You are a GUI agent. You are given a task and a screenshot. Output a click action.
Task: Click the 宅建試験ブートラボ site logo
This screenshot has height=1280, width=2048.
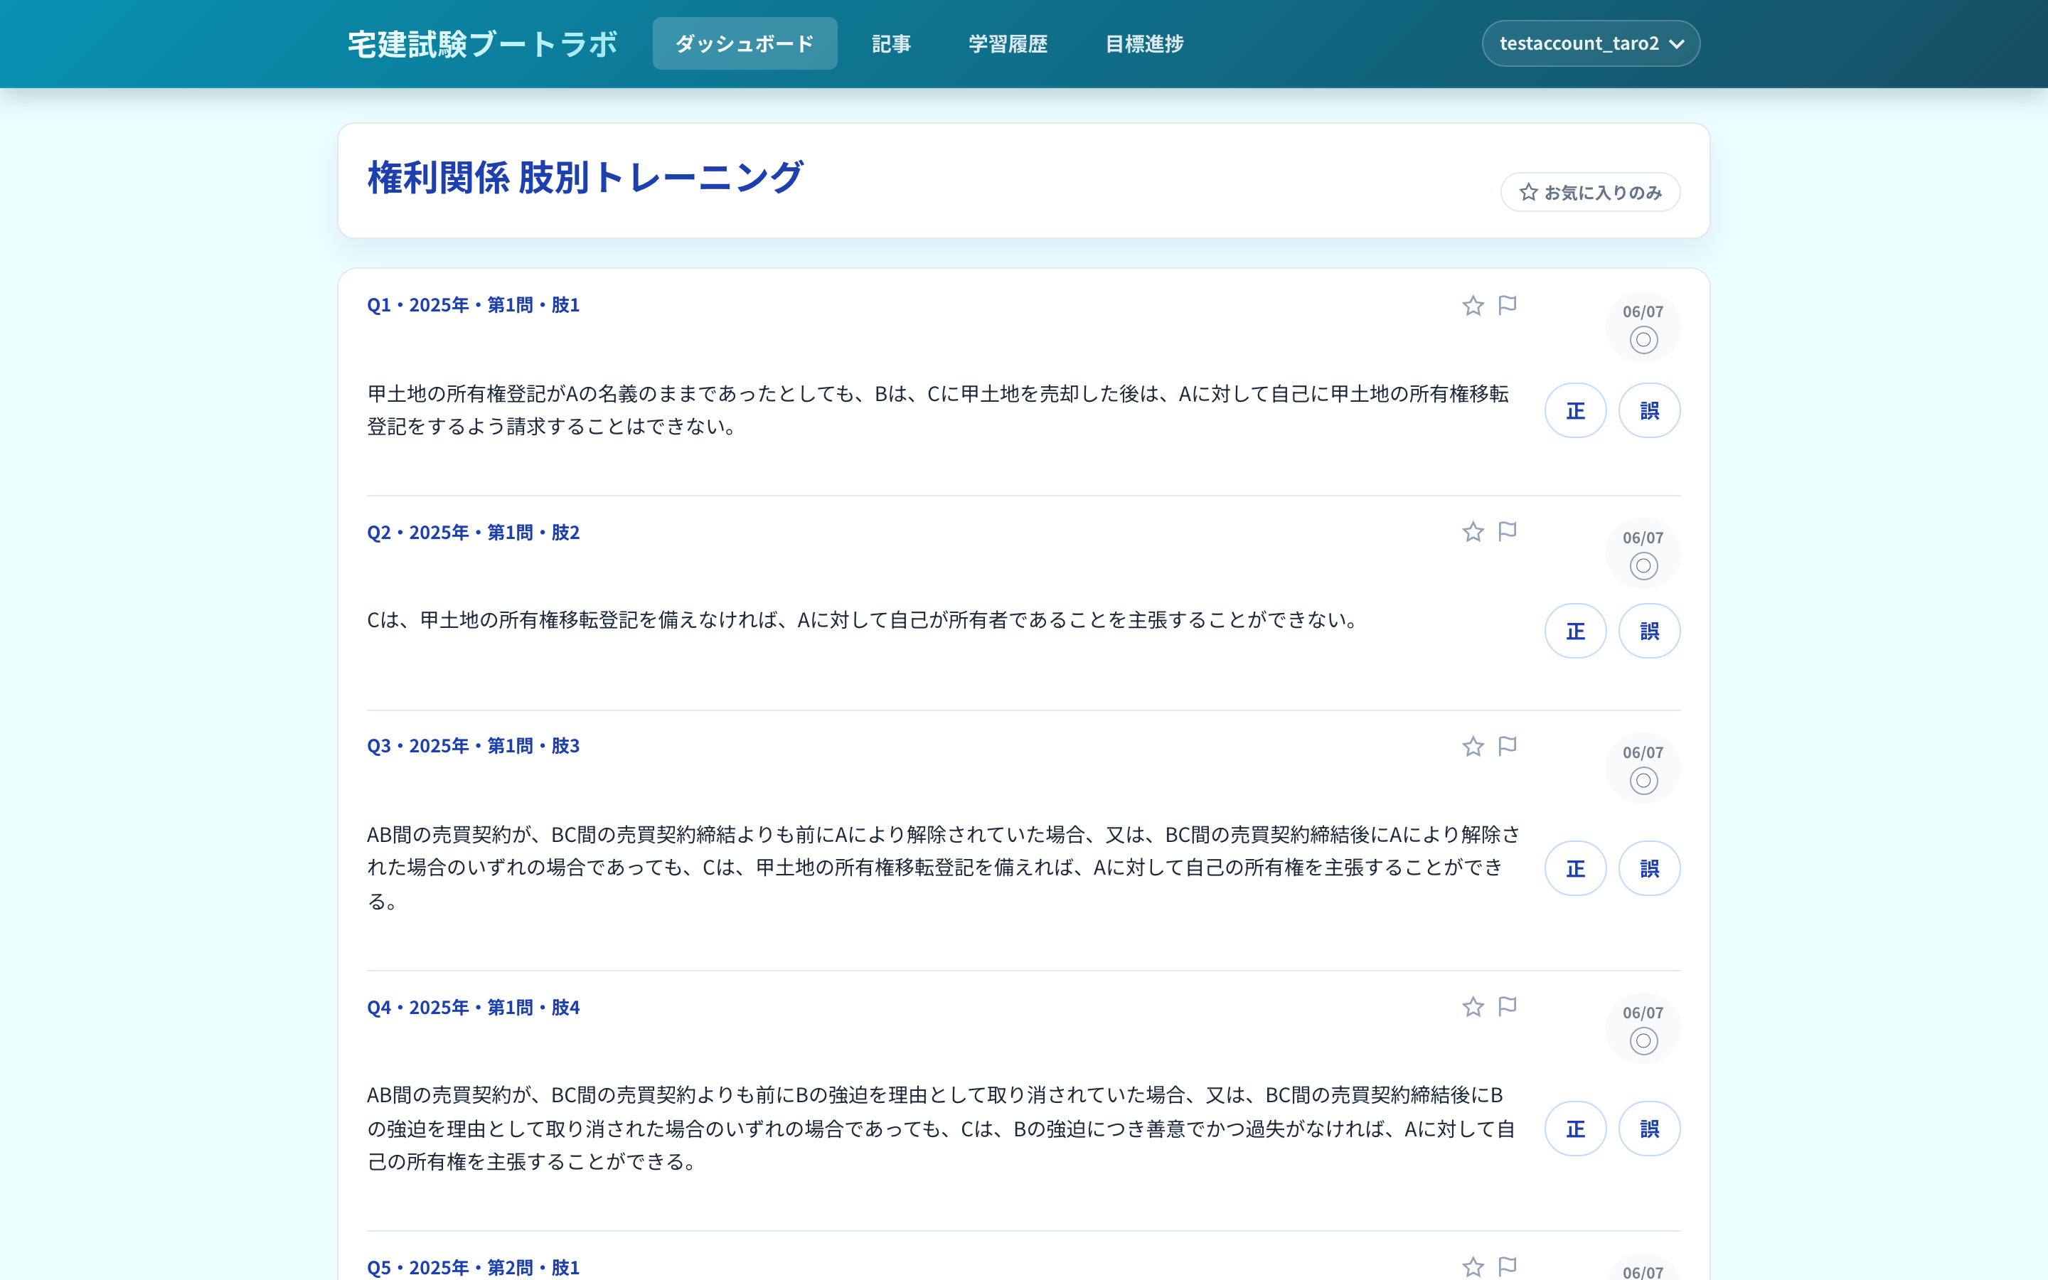pyautogui.click(x=482, y=44)
